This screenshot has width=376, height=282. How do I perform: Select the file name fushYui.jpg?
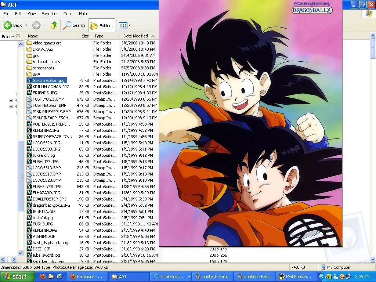43,217
